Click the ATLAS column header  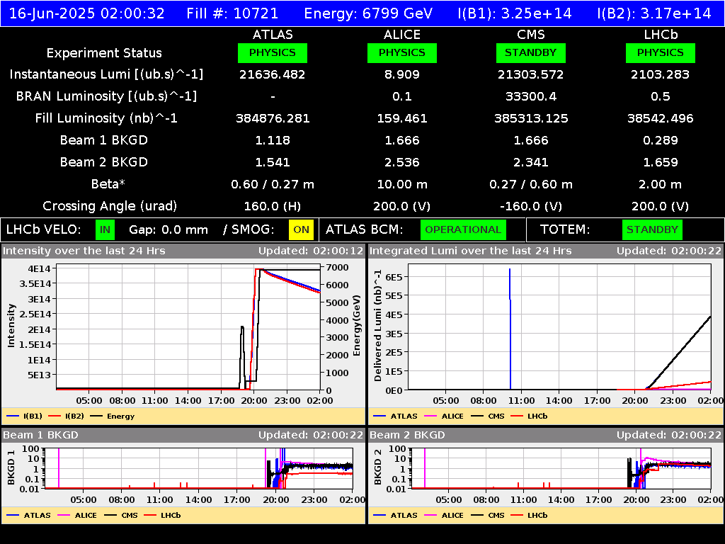[x=273, y=35]
